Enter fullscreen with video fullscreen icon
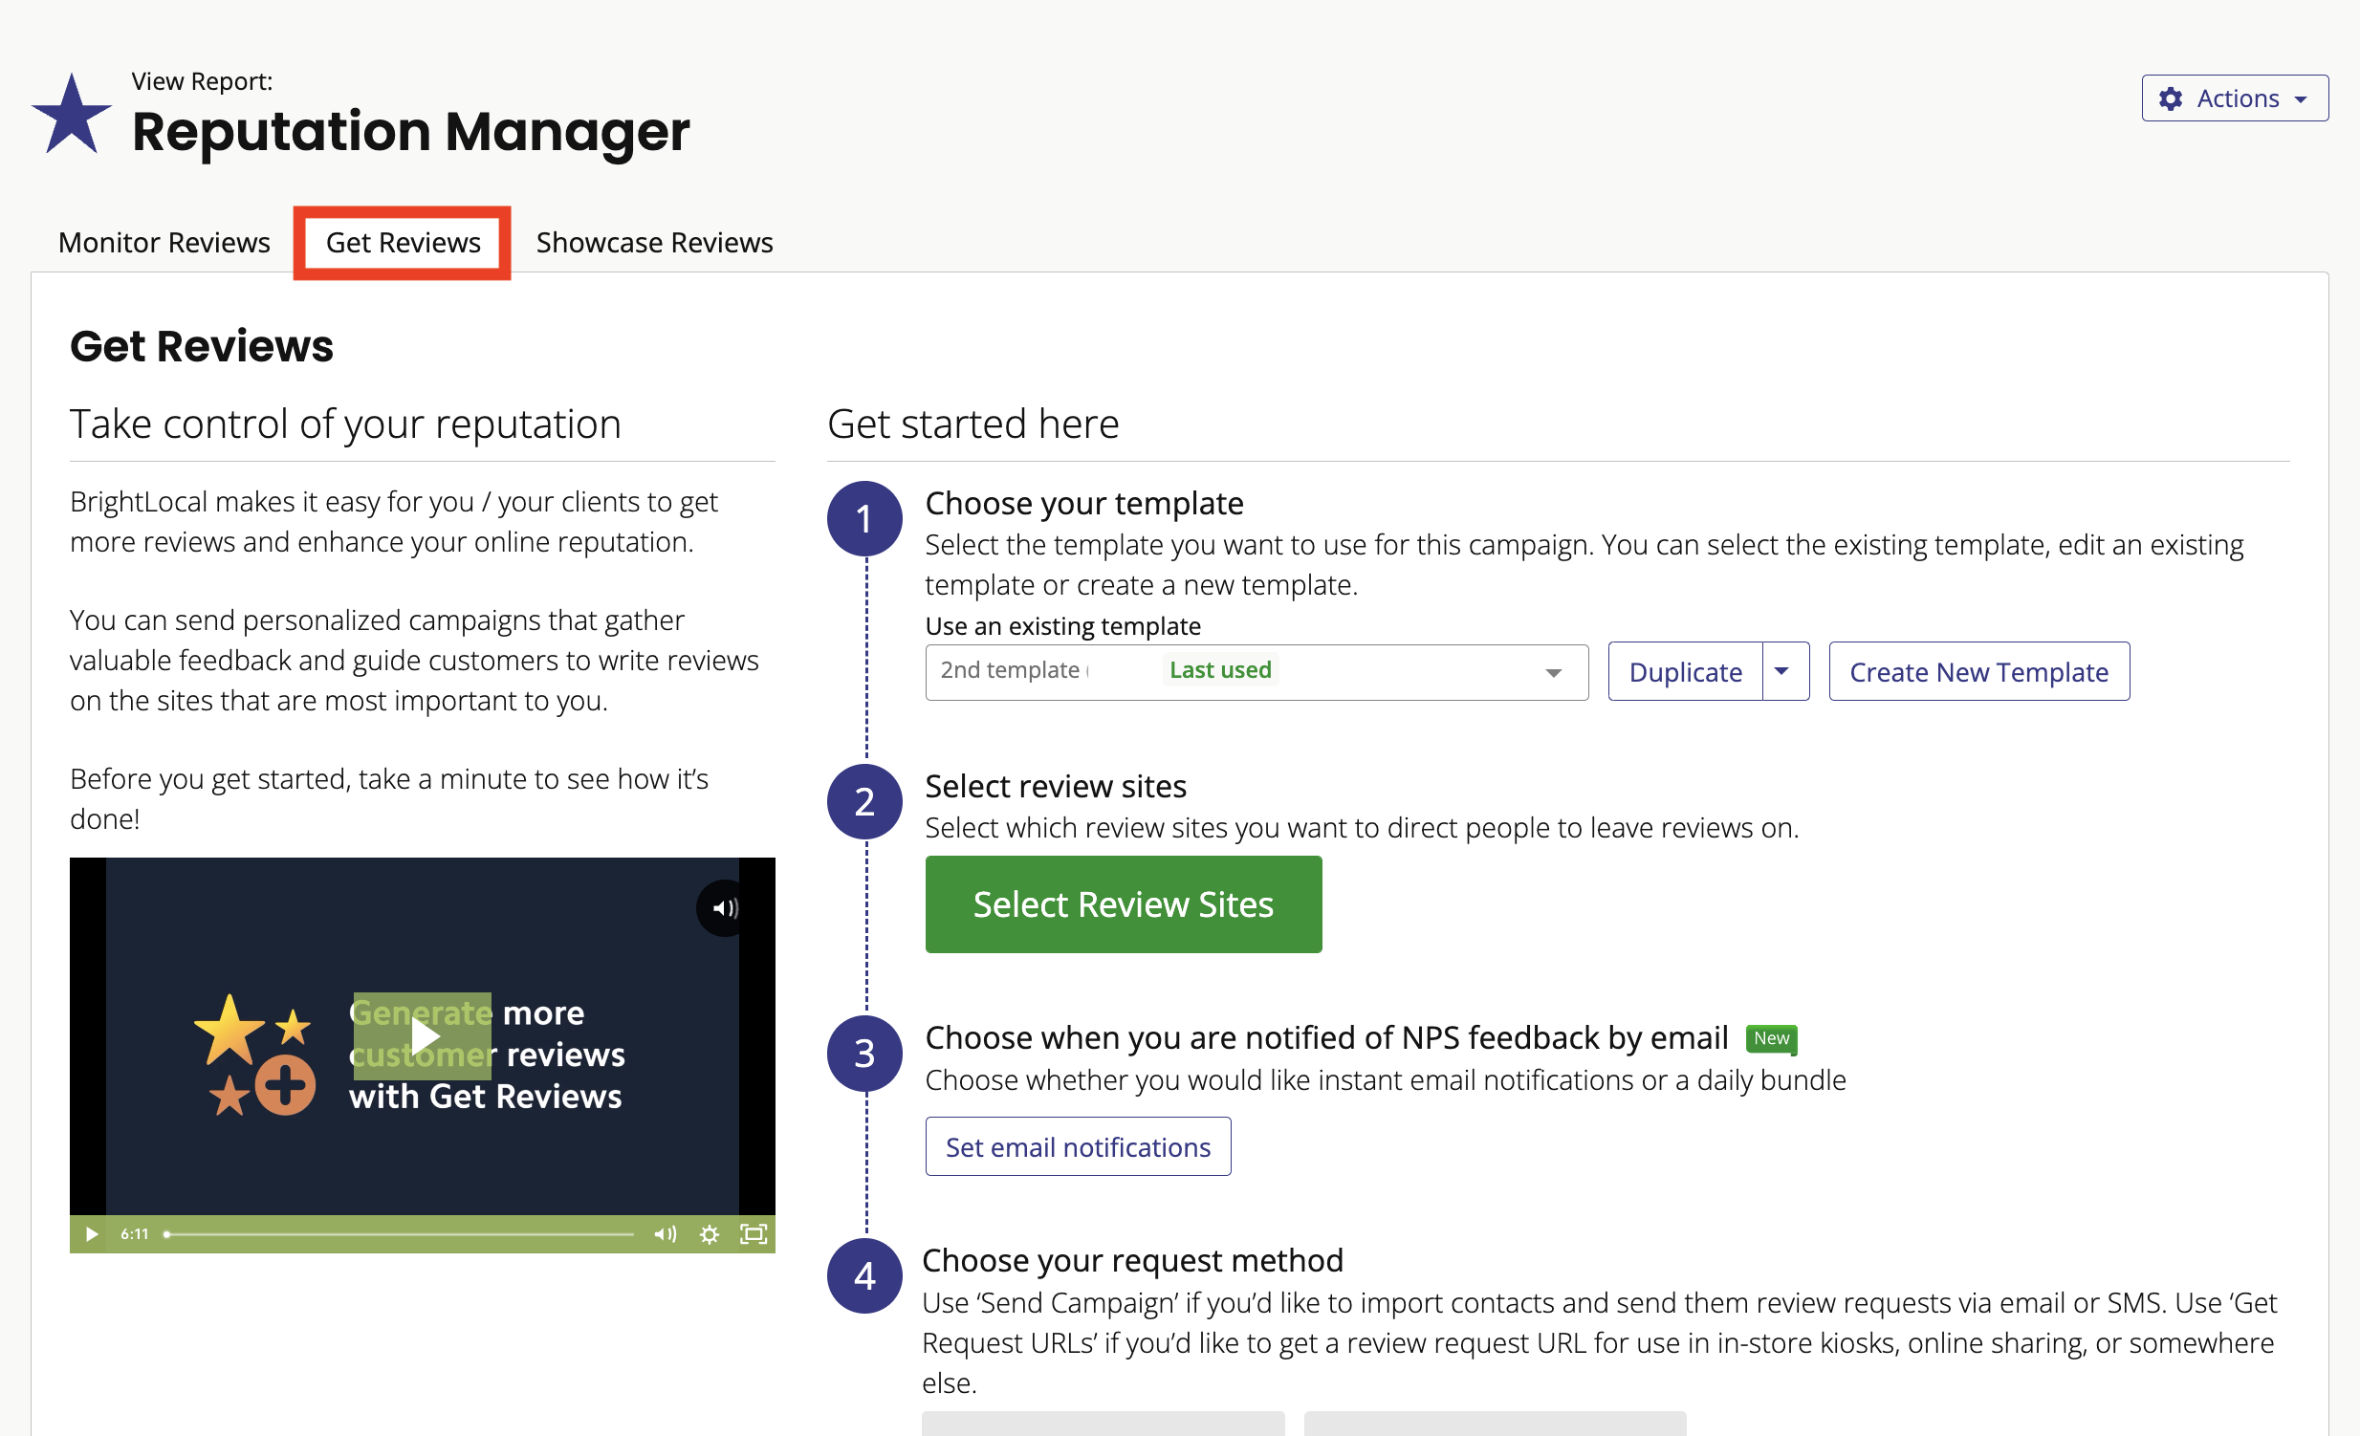2360x1436 pixels. coord(754,1233)
